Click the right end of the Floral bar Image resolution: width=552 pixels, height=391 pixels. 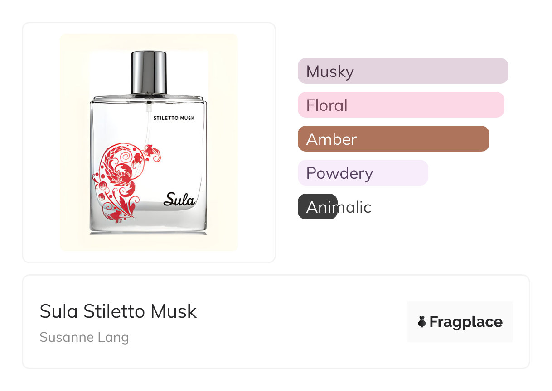click(x=499, y=105)
